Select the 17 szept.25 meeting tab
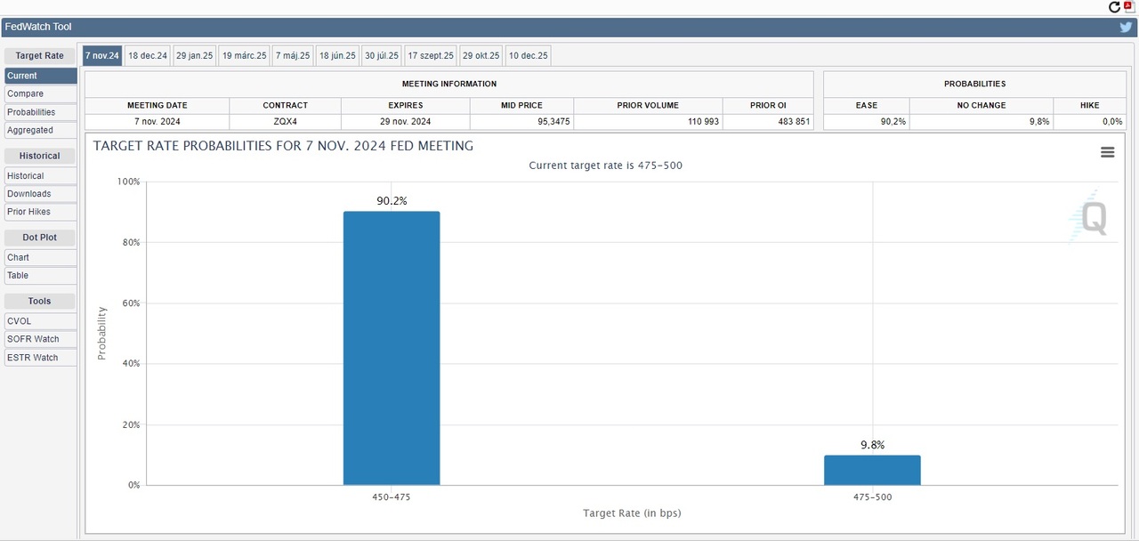The image size is (1139, 541). [431, 55]
